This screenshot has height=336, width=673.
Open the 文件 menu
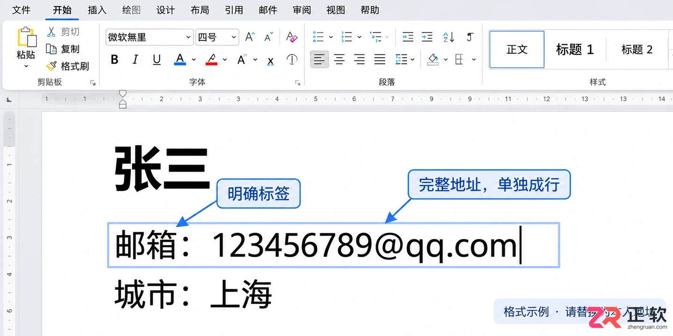tap(21, 10)
